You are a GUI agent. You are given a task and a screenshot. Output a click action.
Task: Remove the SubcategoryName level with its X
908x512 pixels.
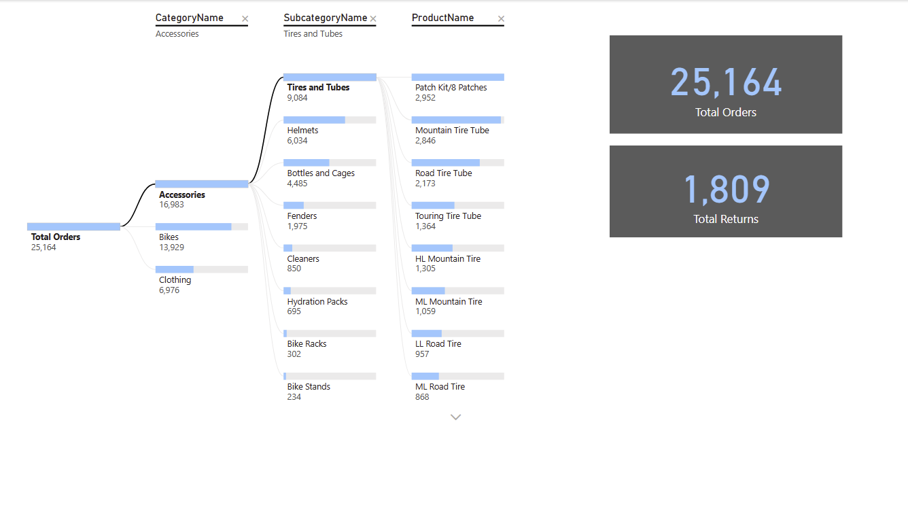(373, 19)
